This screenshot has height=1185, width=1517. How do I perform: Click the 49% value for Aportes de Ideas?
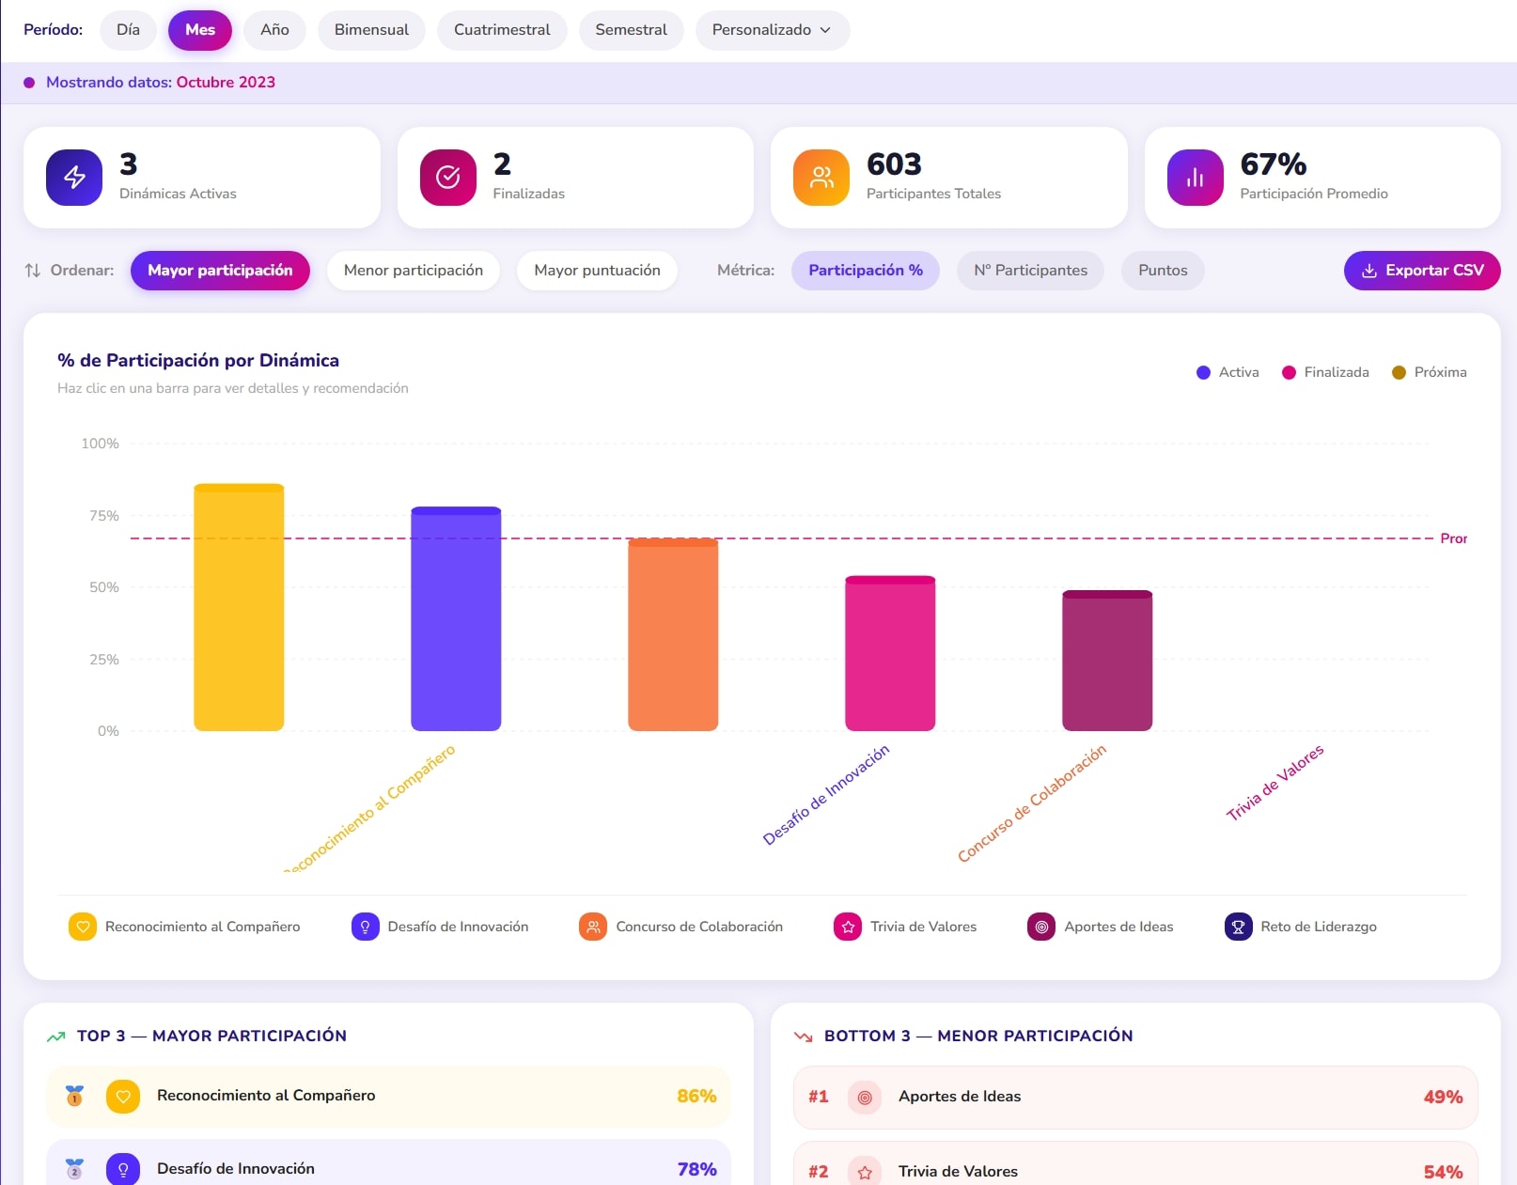1443,1098
